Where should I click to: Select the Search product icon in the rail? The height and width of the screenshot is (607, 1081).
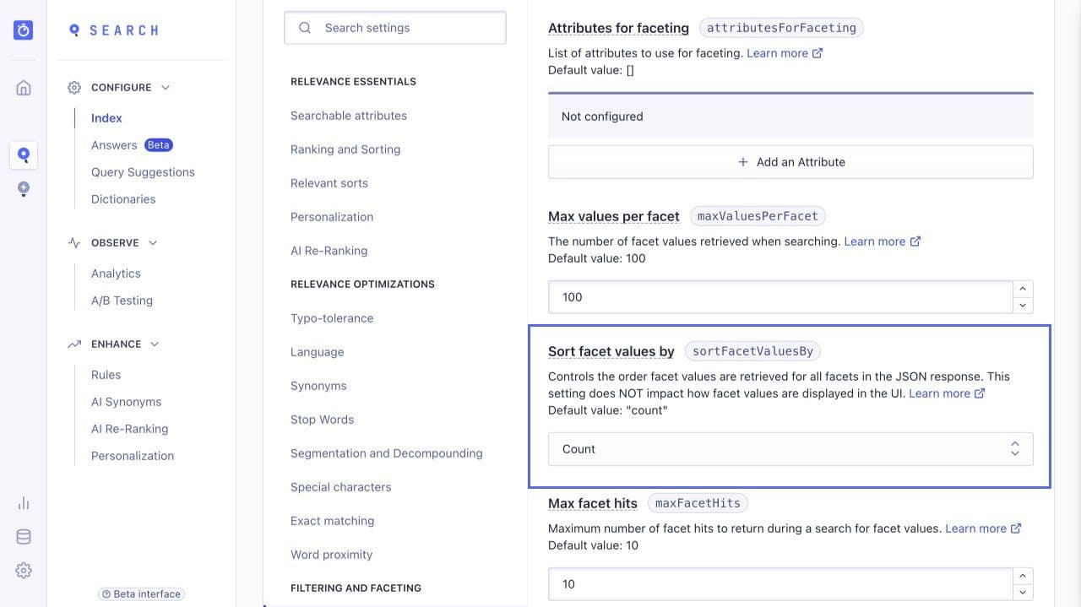click(x=24, y=154)
